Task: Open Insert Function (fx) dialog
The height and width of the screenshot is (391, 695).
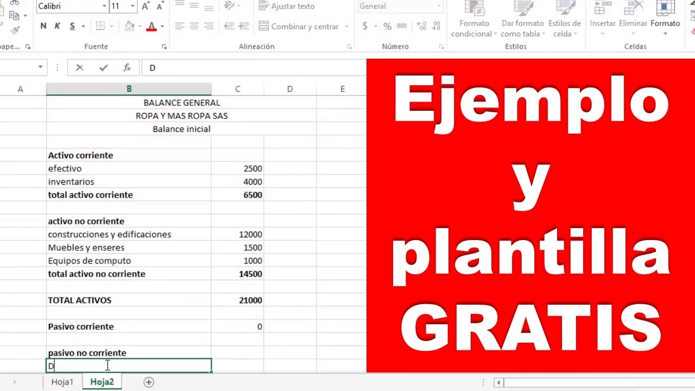Action: click(127, 68)
